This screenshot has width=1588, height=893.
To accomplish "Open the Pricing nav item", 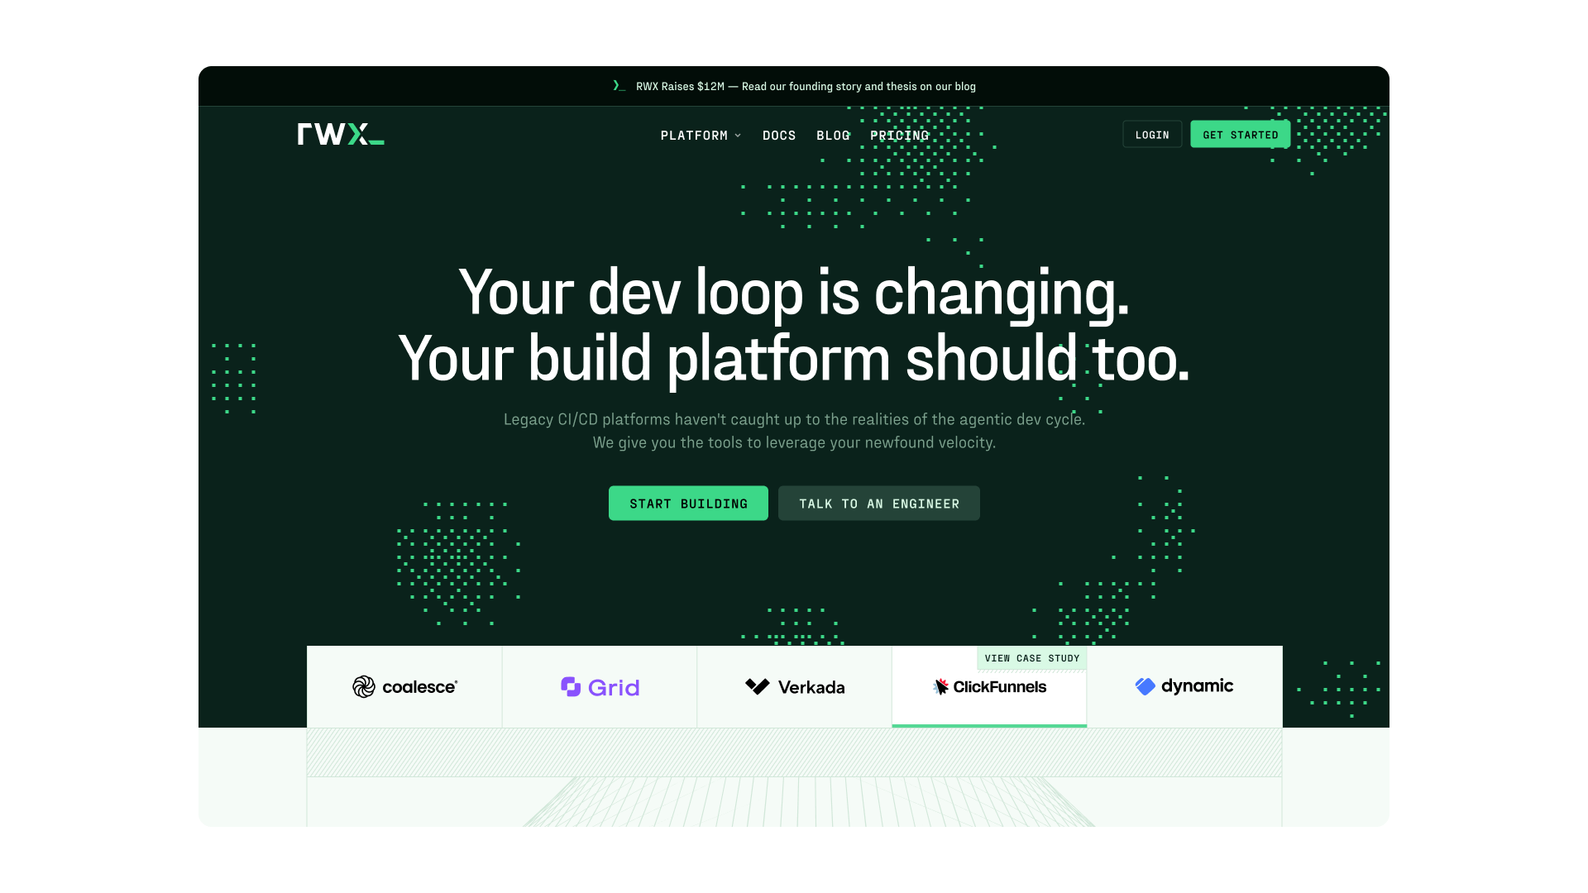I will coord(900,136).
